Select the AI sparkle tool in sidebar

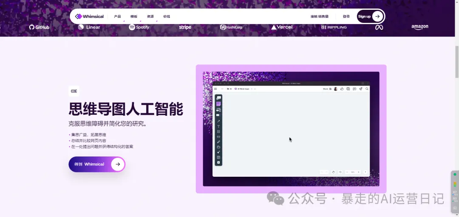(x=218, y=152)
